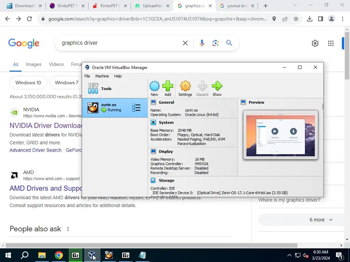Open the Windows Start menu

coord(8,255)
